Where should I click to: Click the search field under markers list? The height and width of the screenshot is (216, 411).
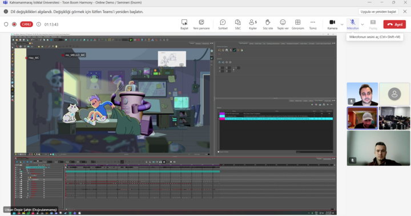pyautogui.click(x=315, y=152)
